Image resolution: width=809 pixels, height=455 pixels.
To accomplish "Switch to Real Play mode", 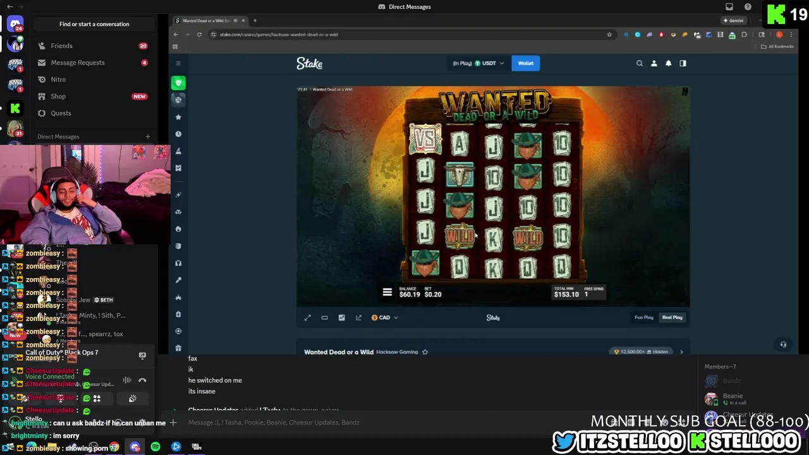I will click(672, 318).
